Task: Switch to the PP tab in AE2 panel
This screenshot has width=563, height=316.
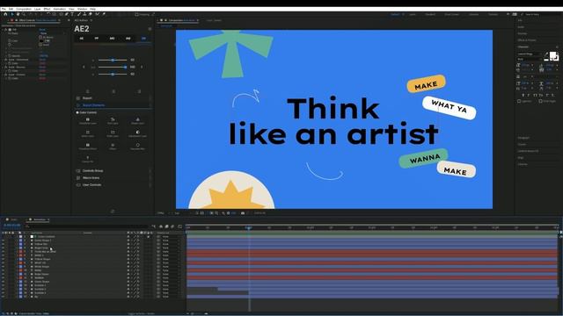Action: coord(97,39)
